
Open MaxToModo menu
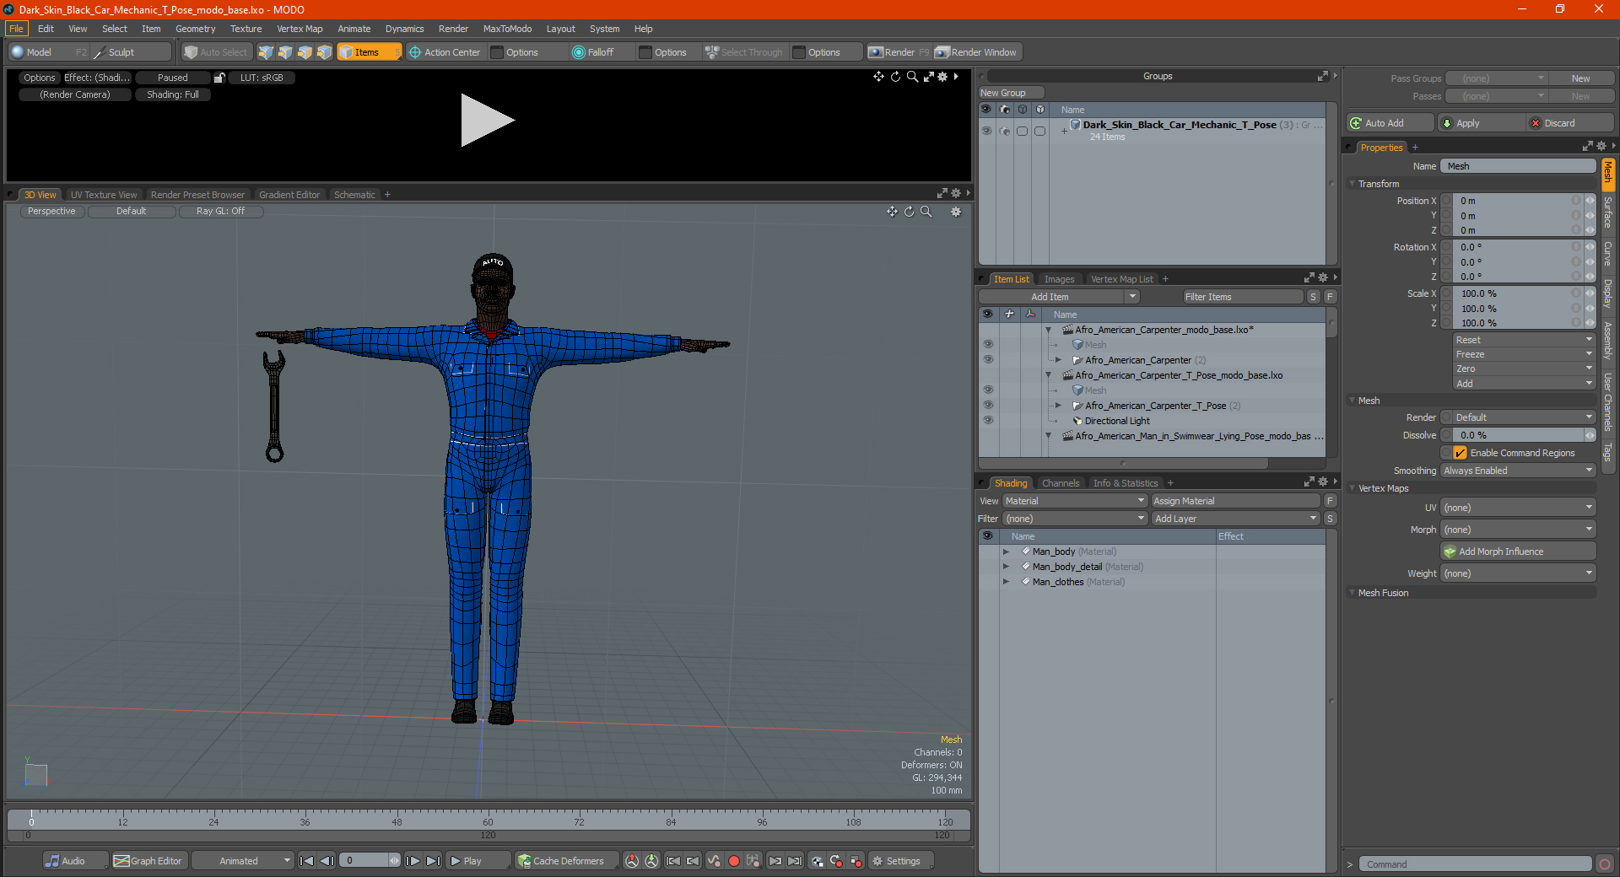[507, 29]
